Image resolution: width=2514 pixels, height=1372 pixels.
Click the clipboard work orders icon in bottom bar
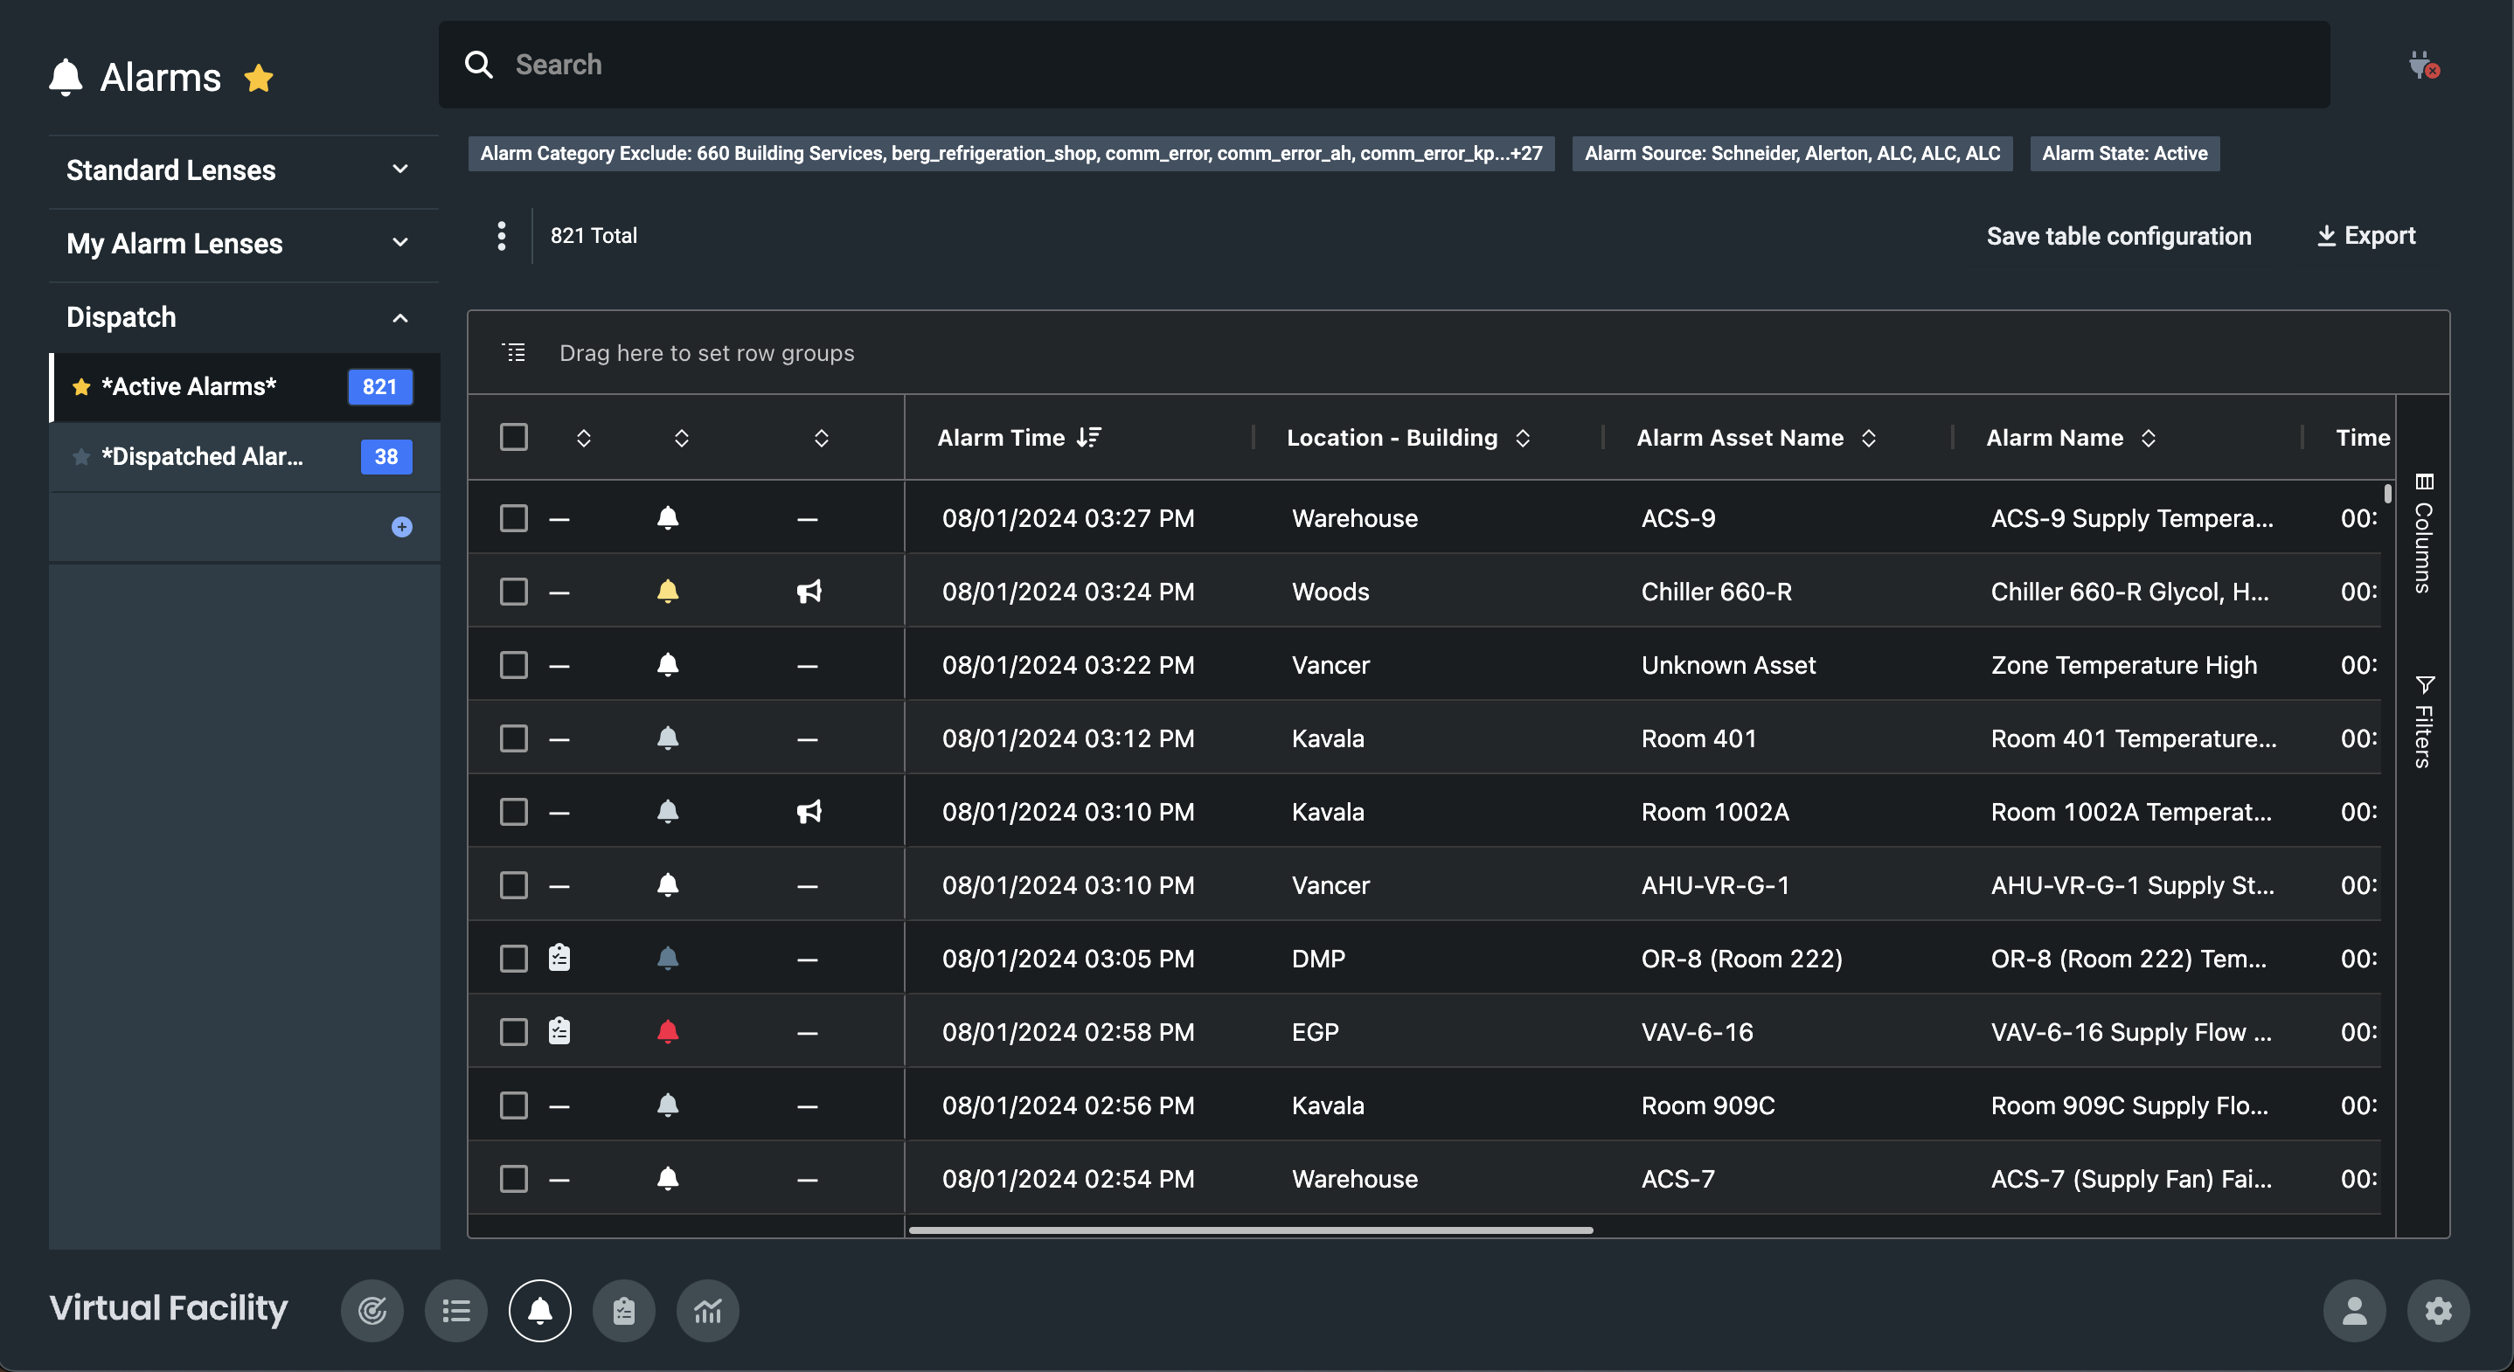click(x=623, y=1311)
